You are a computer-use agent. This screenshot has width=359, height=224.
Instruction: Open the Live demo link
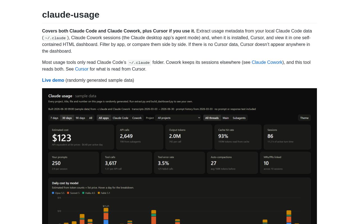[53, 80]
